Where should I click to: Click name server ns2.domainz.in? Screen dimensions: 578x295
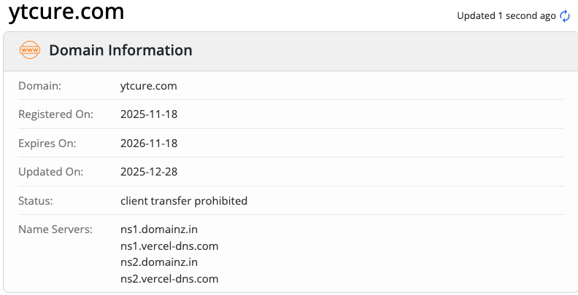tap(159, 262)
